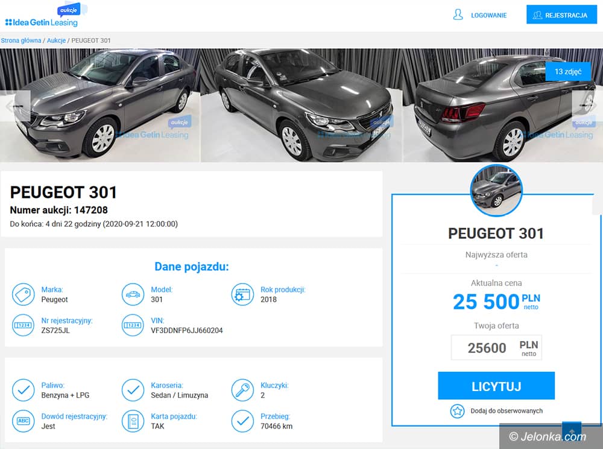Open the 13 zdjęć photo gallery badge
Screen dimensions: 603x449
[568, 72]
